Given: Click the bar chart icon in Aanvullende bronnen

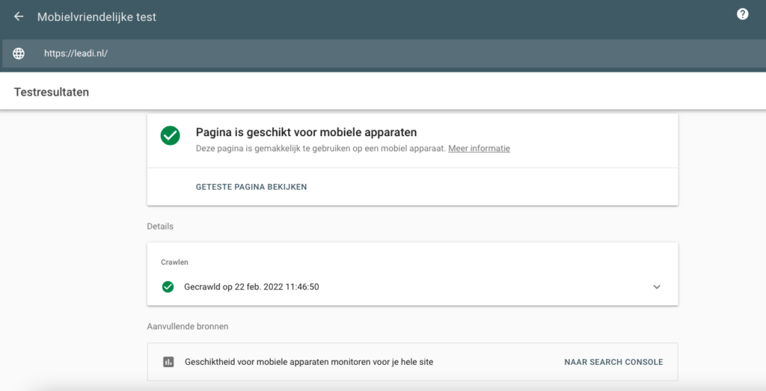Looking at the screenshot, I should point(168,362).
